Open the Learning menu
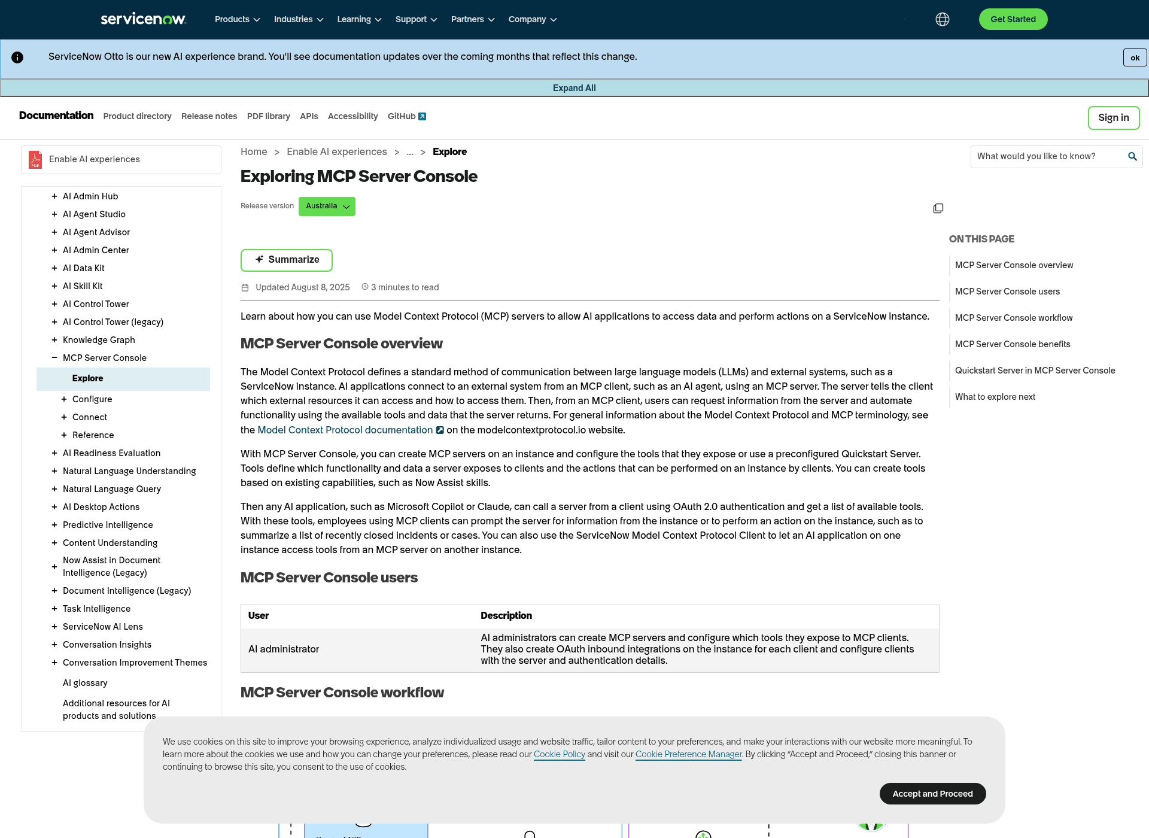The image size is (1149, 838). pos(359,19)
